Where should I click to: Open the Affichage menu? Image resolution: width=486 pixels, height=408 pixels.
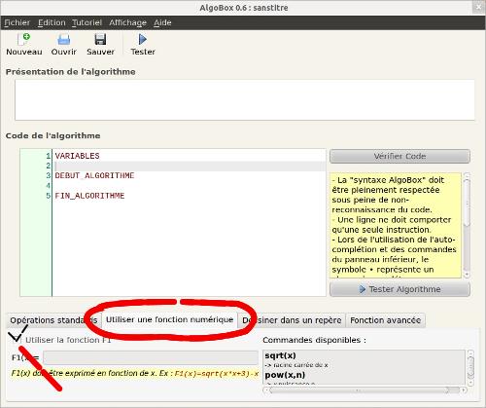click(x=127, y=22)
